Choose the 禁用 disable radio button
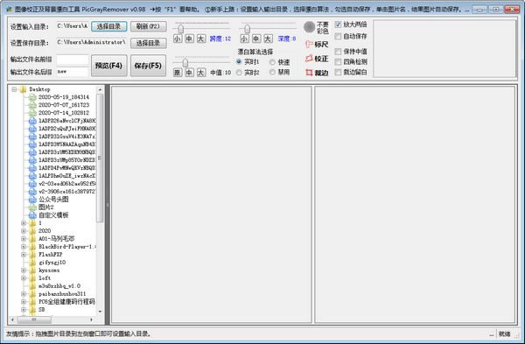This screenshot has height=344, width=525. (272, 73)
